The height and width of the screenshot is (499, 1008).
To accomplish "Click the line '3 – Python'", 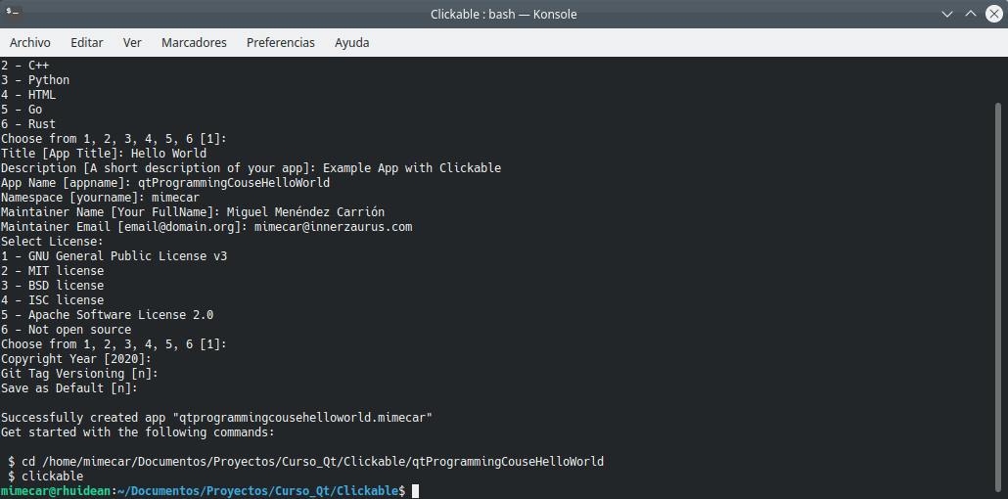I will click(x=35, y=80).
